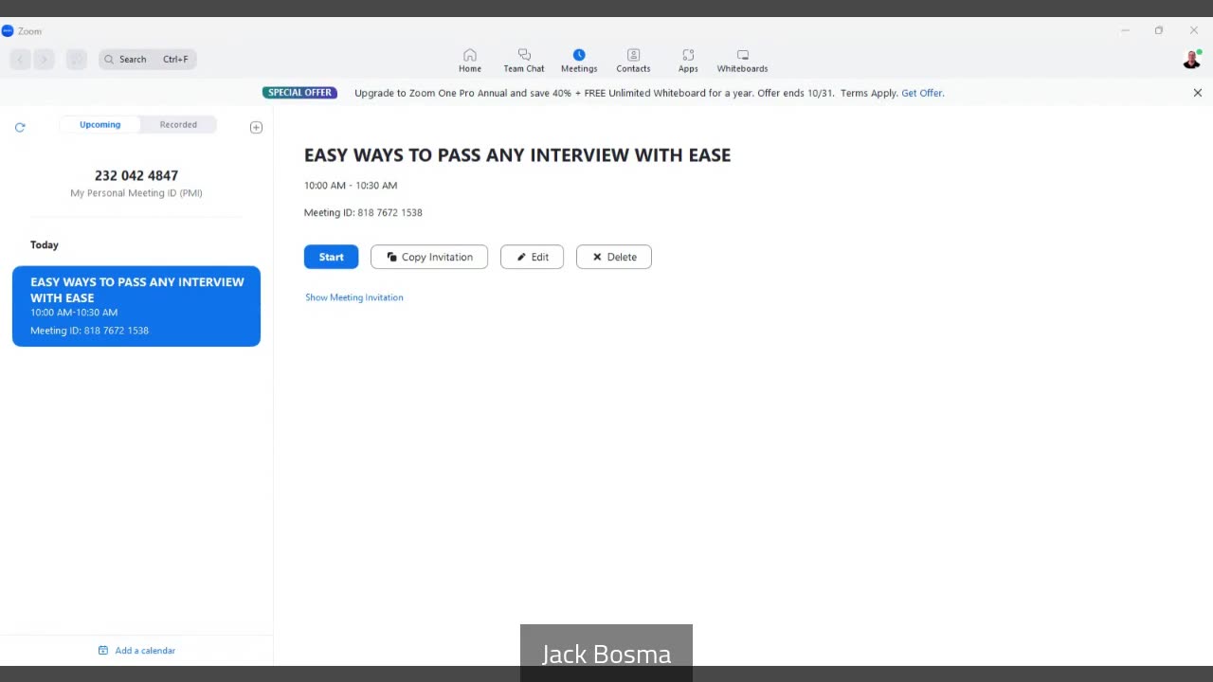Screen dimensions: 1213x682
Task: Open the Contacts icon
Action: click(x=633, y=55)
